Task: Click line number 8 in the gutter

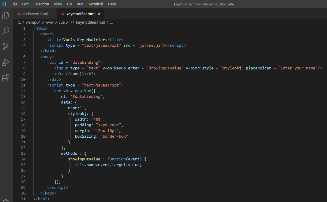Action: point(24,68)
